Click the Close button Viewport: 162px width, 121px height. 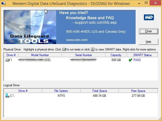pos(149,31)
